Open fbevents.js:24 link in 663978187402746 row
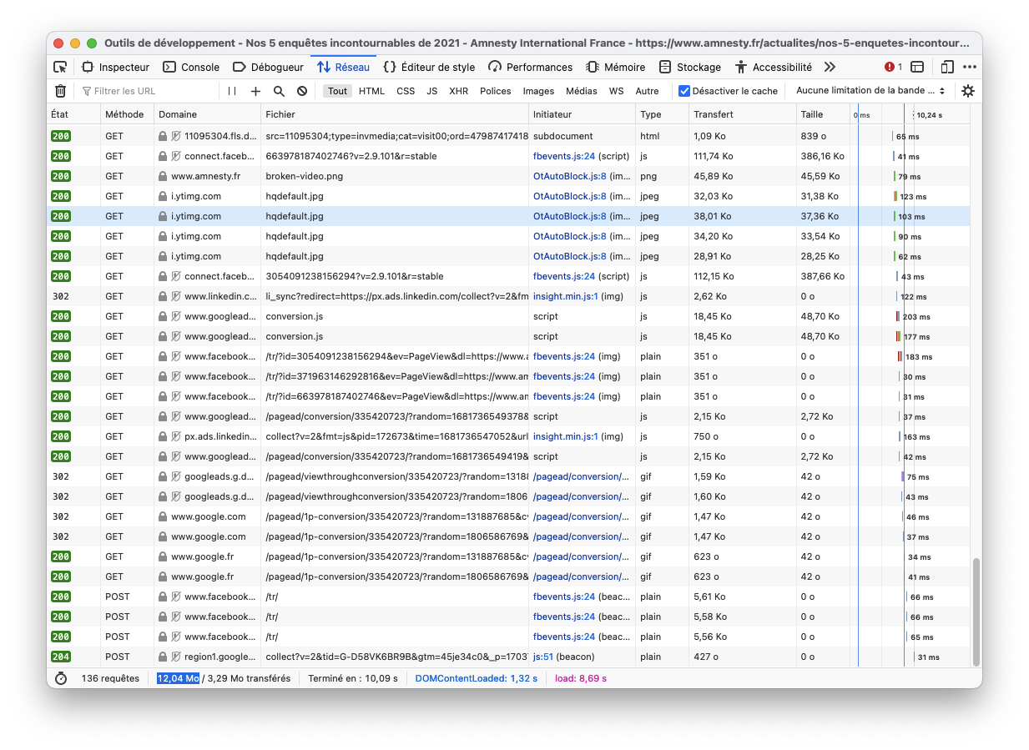This screenshot has width=1029, height=750. 564,156
